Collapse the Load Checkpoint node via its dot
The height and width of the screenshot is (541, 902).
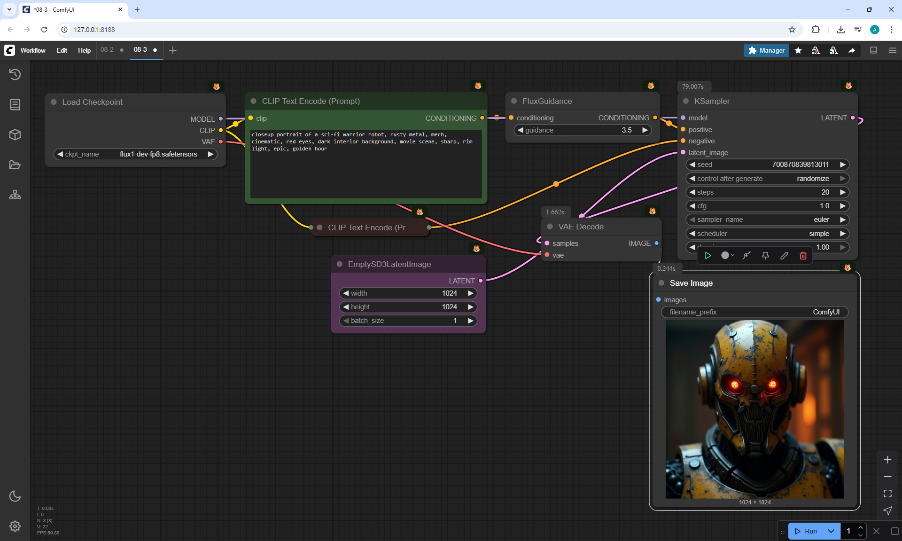[x=54, y=102]
